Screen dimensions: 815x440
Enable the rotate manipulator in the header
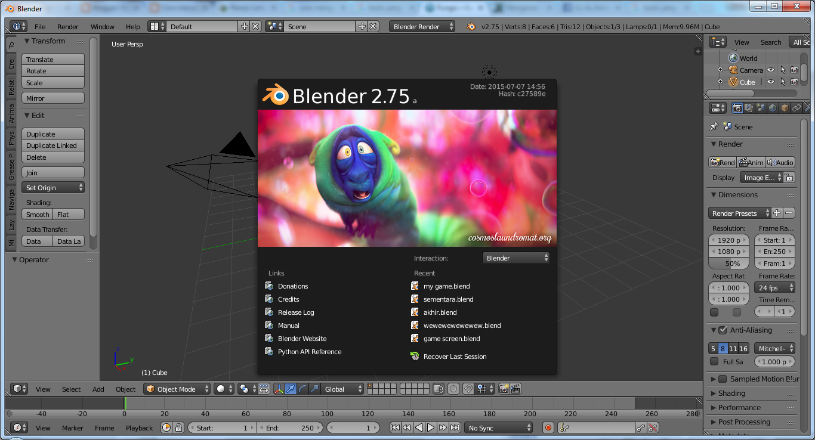coord(302,389)
